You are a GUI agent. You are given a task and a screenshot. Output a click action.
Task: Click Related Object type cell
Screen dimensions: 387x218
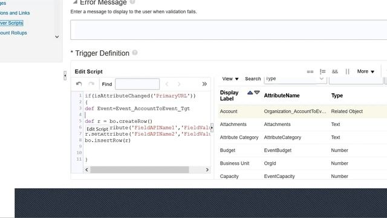click(x=346, y=111)
